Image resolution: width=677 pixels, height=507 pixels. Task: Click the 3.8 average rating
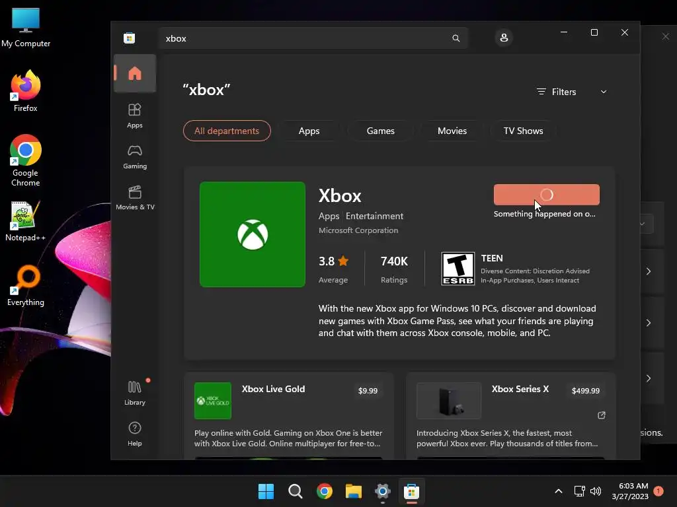333,261
